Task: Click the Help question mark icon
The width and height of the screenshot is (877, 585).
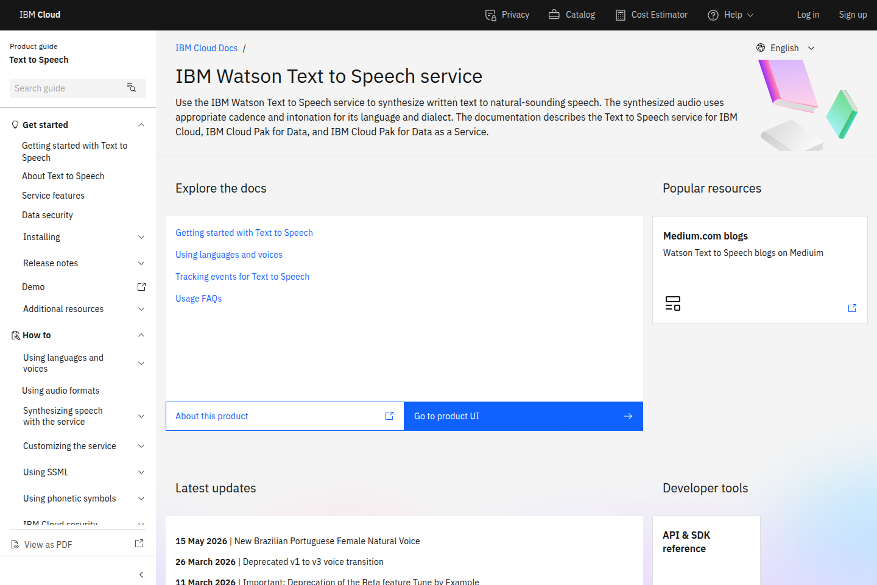Action: [713, 15]
